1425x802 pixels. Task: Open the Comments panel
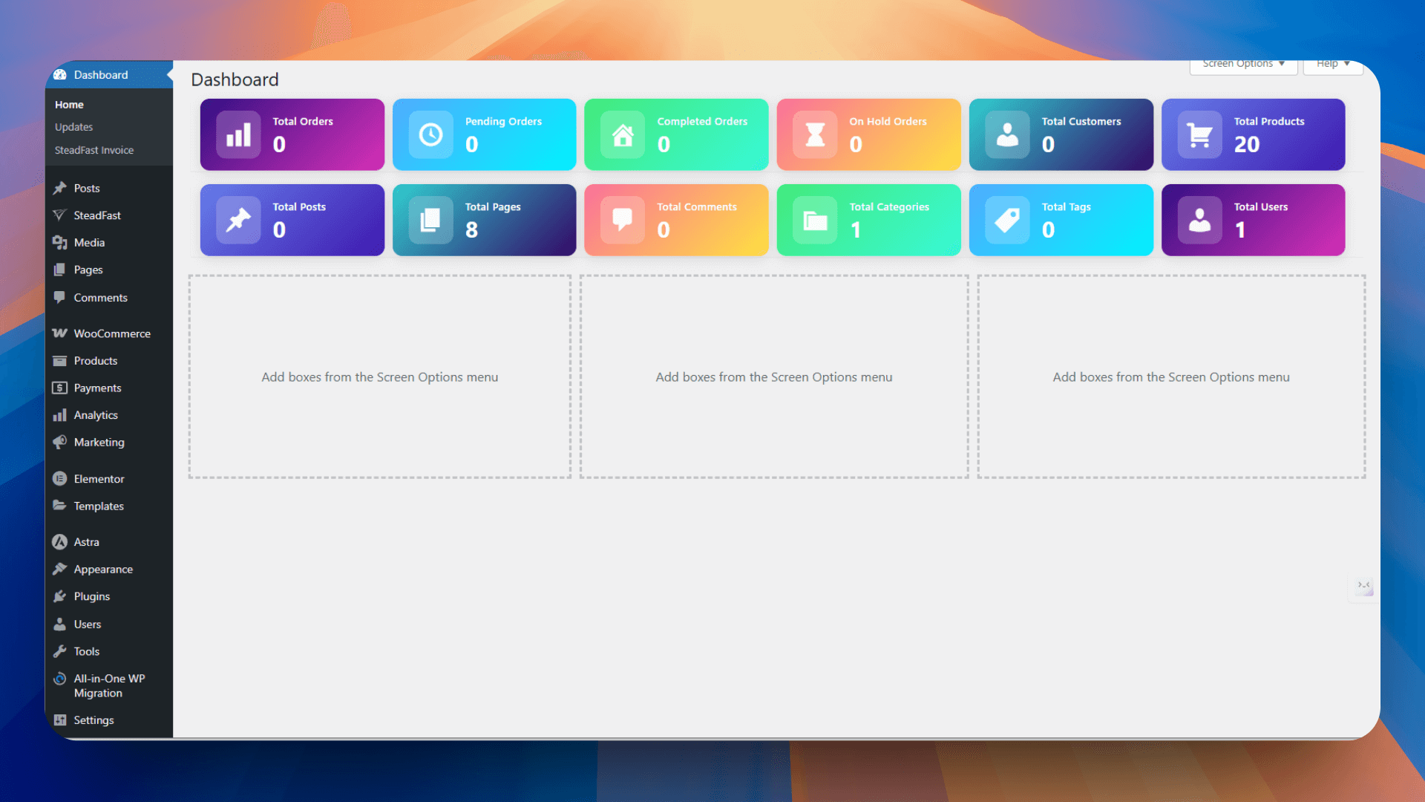99,297
